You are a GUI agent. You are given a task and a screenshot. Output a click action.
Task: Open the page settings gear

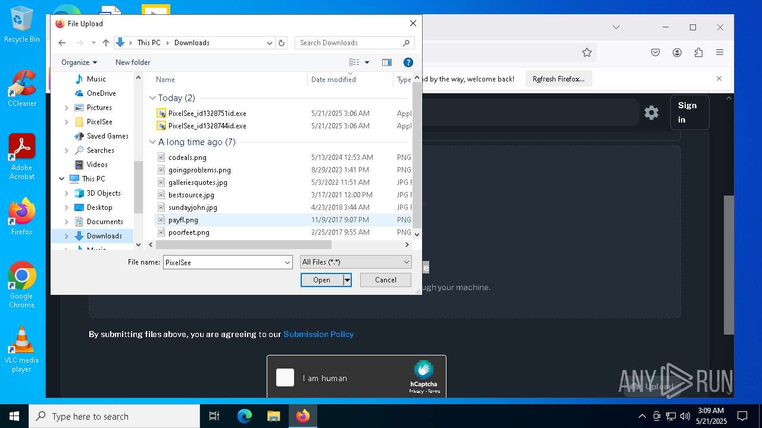pos(651,112)
